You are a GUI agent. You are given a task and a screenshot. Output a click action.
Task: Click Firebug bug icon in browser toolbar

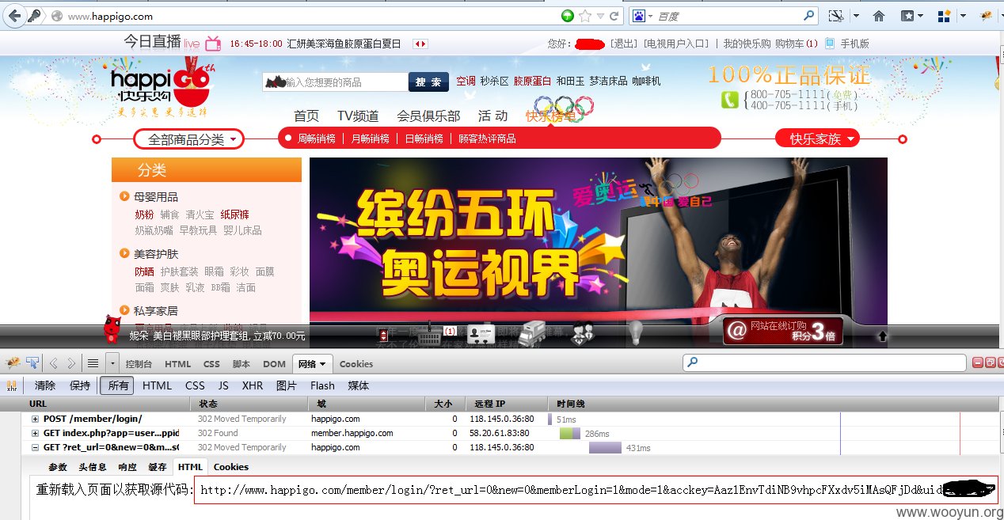coord(986,15)
